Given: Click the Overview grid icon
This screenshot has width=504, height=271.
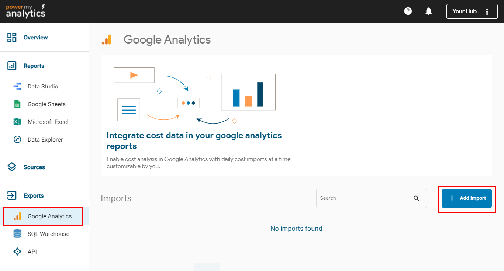Looking at the screenshot, I should pyautogui.click(x=12, y=37).
